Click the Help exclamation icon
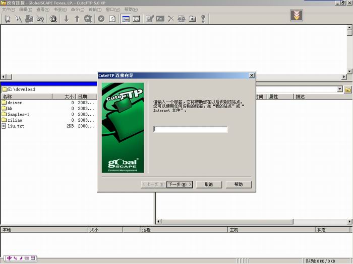This screenshot has height=264, width=353. pos(203,19)
